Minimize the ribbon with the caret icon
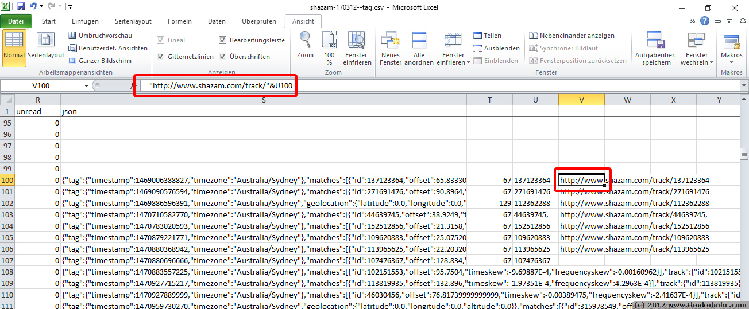Viewport: 749px width, 309px height. pos(693,21)
